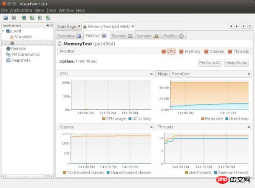Click Total loaded classes legend swatch
Viewport: 255px width, 188px height.
click(65, 172)
